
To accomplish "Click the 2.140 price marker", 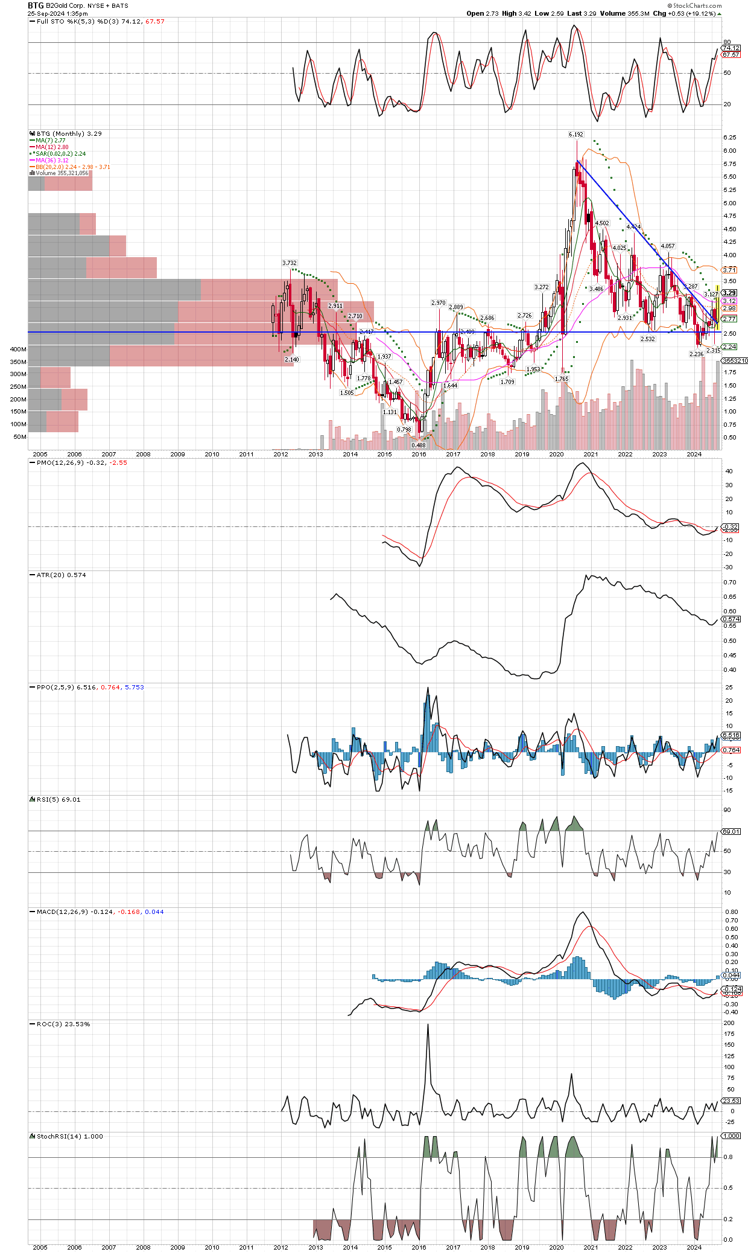I will click(292, 360).
